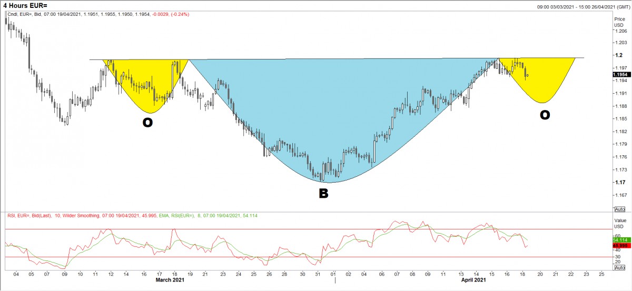The image size is (632, 291).
Task: Click the 1.191 price axis label
Action: (620, 94)
